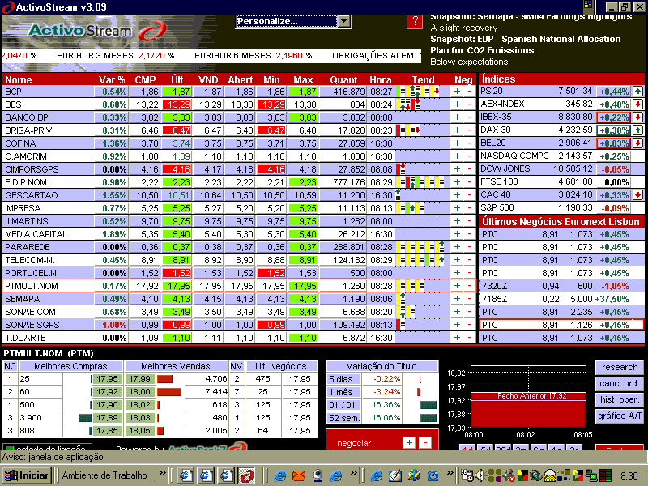648x486 pixels.
Task: Select the SEMAPA stock name
Action: click(x=23, y=299)
